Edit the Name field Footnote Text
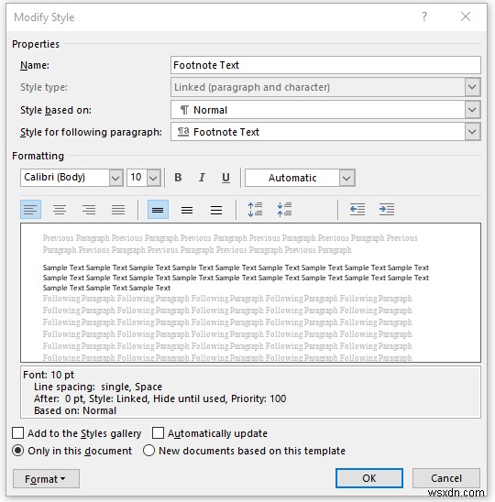Image resolution: width=495 pixels, height=502 pixels. [325, 65]
